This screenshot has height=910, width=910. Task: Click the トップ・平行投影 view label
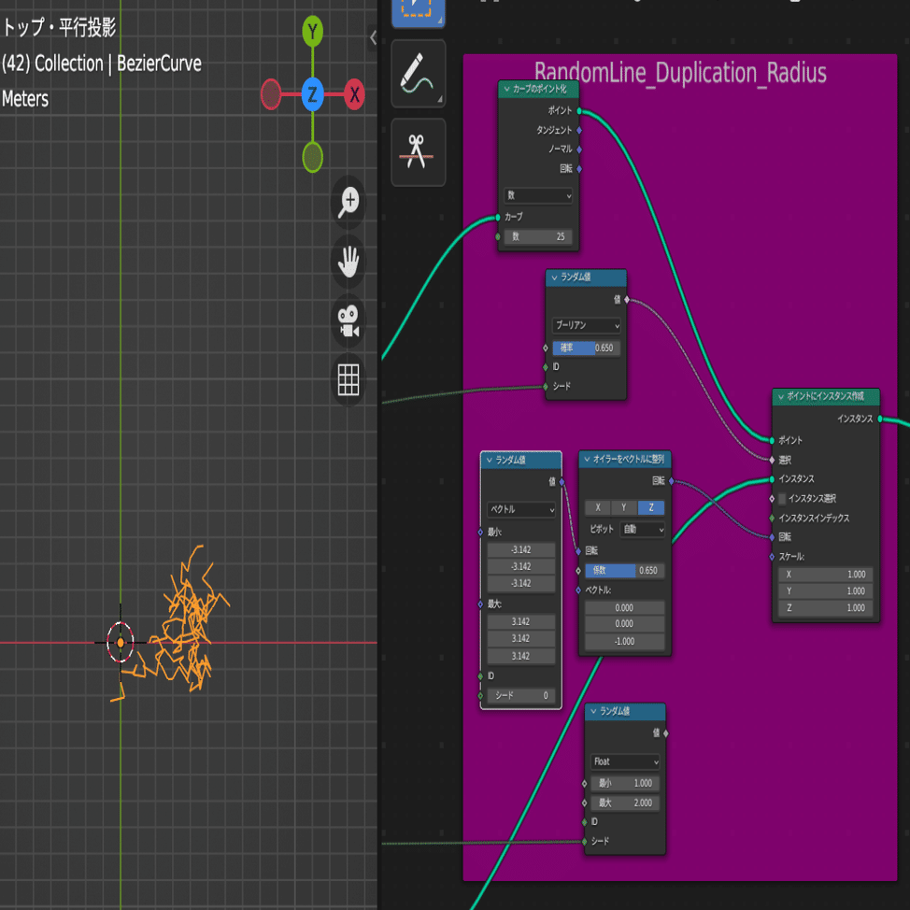59,27
